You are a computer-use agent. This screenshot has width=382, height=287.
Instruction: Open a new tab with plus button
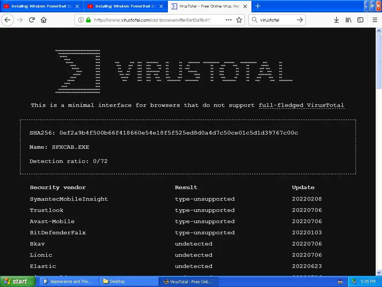click(x=258, y=6)
